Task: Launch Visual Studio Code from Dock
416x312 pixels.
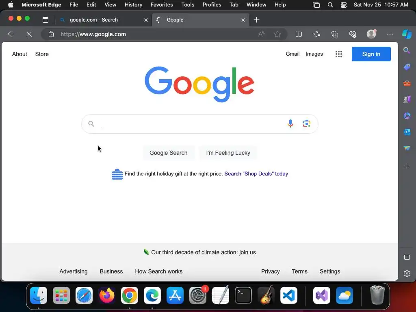Action: click(289, 295)
